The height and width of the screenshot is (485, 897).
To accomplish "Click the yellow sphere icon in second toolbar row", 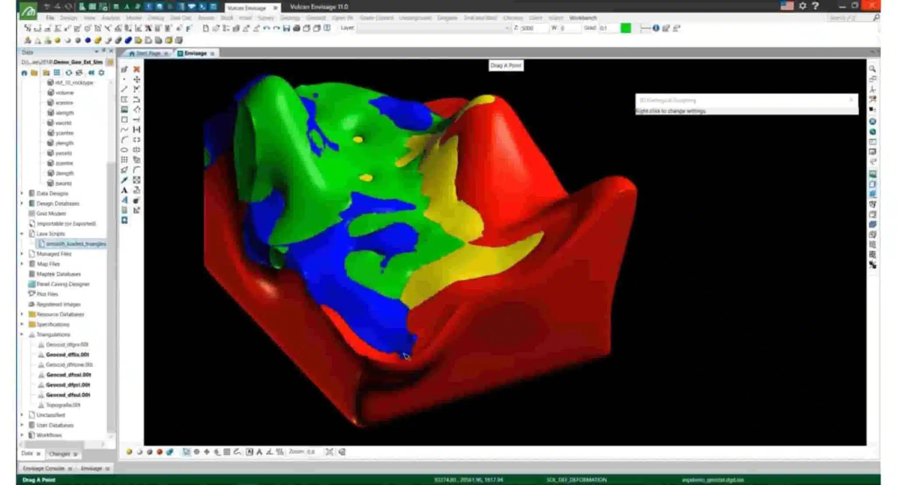I will coord(57,40).
